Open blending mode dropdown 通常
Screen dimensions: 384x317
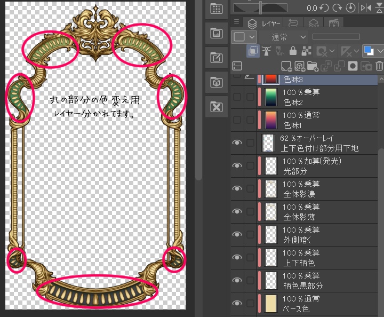(x=285, y=37)
